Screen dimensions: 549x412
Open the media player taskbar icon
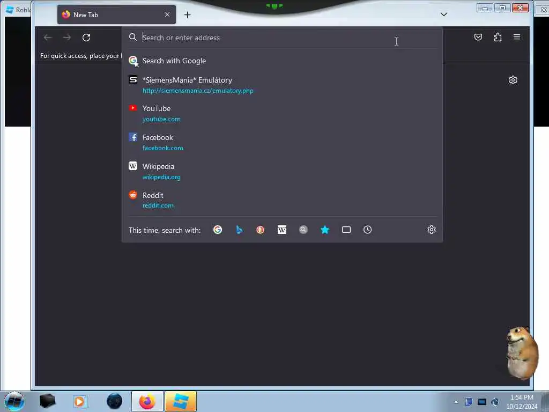click(x=80, y=401)
